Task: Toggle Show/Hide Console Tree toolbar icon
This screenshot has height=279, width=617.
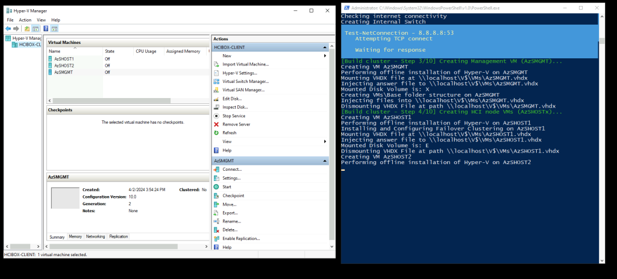Action: tap(36, 29)
